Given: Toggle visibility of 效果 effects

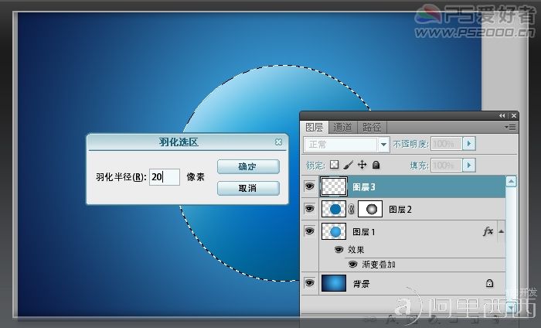Looking at the screenshot, I should pyautogui.click(x=339, y=249).
